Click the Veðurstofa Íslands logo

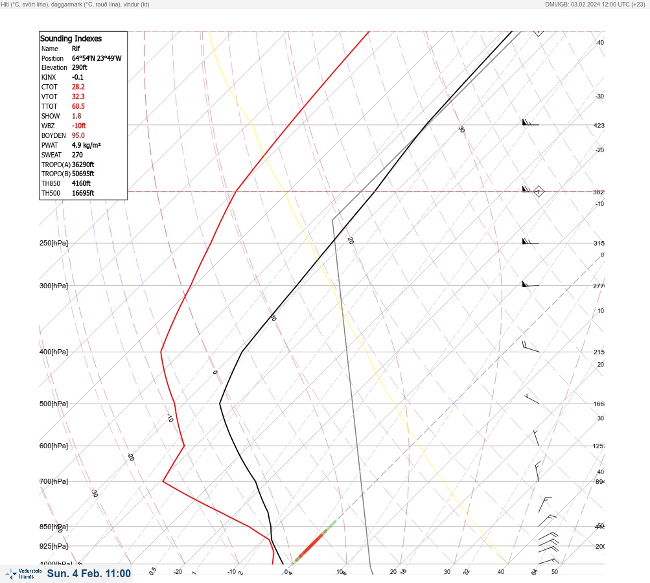coord(23,574)
